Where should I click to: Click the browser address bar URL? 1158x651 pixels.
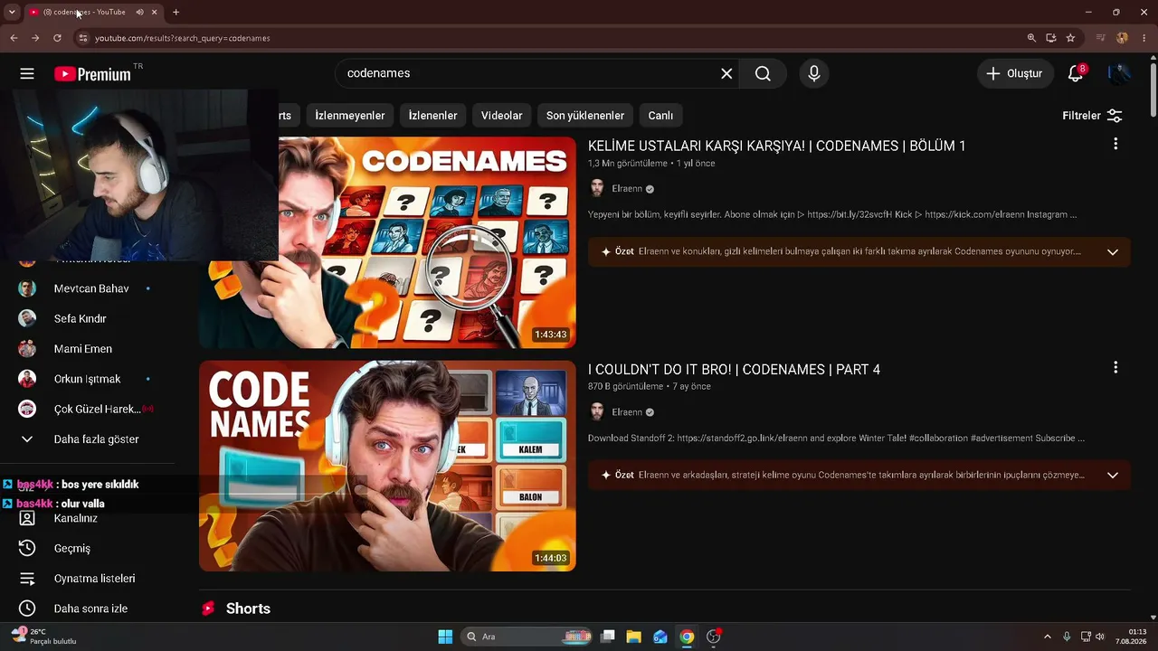[x=183, y=38]
